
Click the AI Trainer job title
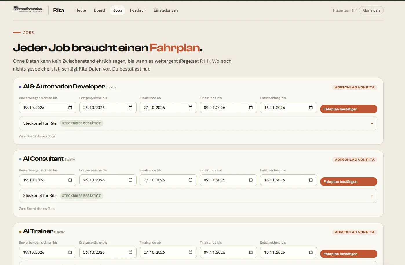38,231
